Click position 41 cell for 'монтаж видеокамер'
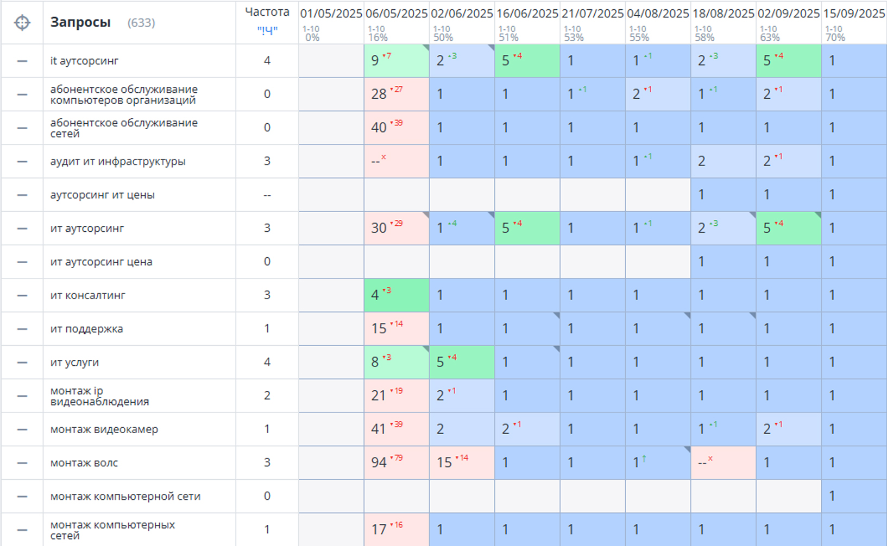 [x=397, y=429]
